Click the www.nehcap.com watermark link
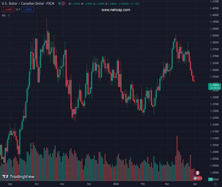 click(x=116, y=10)
